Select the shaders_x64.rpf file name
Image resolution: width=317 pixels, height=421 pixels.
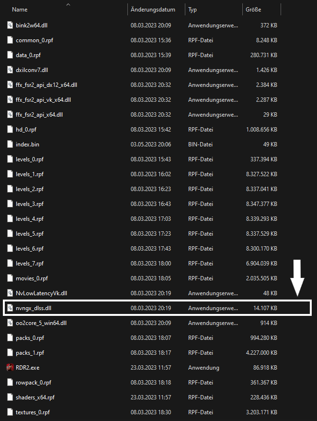tap(35, 397)
